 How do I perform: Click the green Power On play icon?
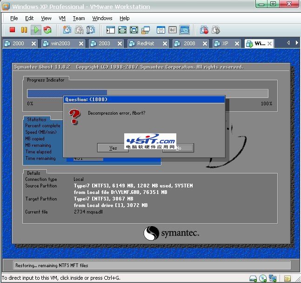point(36,30)
